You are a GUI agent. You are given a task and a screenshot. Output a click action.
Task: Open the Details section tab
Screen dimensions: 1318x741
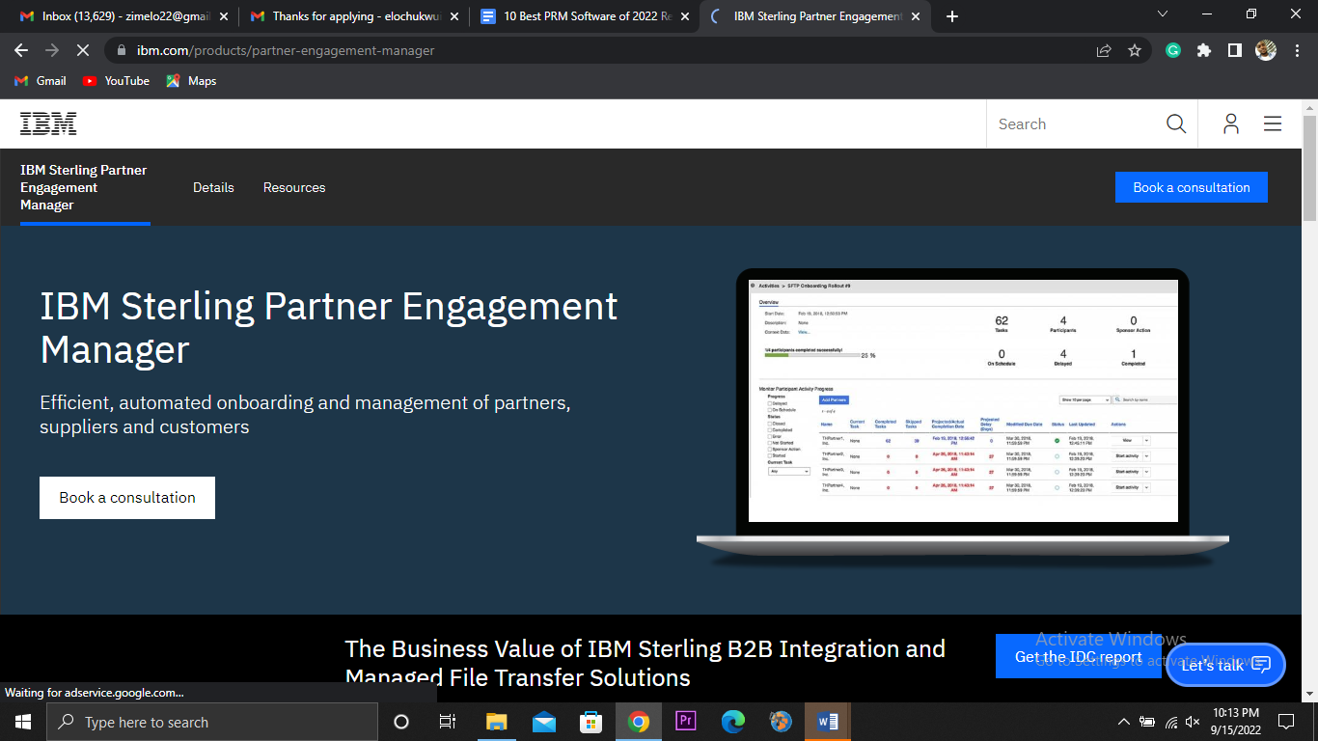point(213,187)
